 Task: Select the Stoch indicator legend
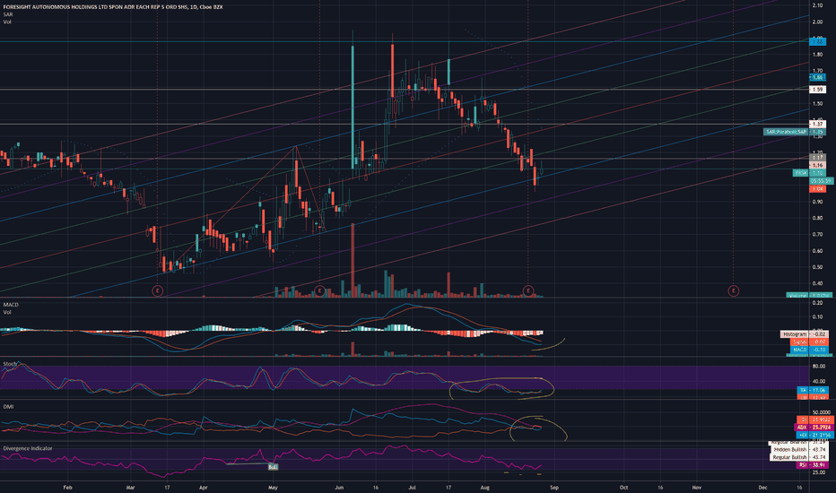(10, 364)
